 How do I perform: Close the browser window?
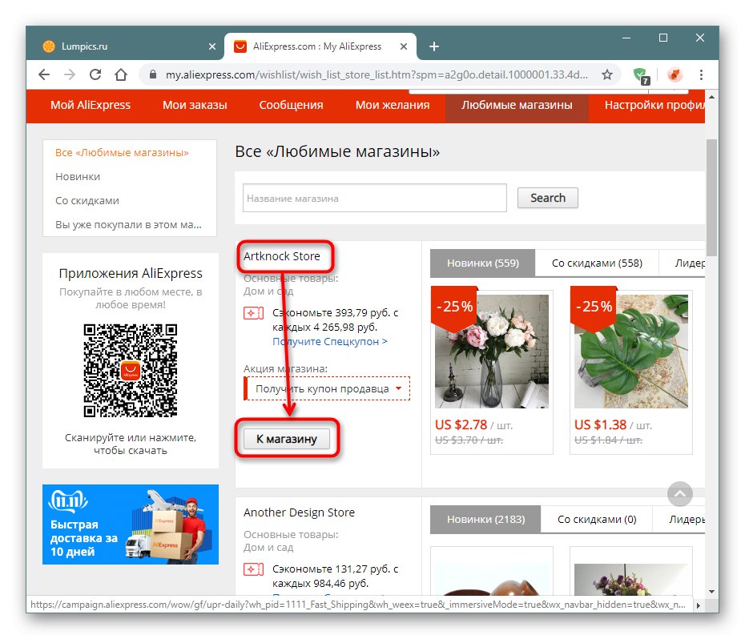click(x=700, y=38)
